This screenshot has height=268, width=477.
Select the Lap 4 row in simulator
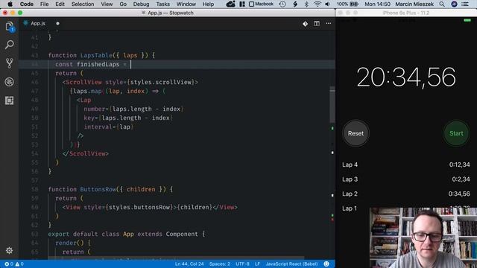[x=405, y=165]
